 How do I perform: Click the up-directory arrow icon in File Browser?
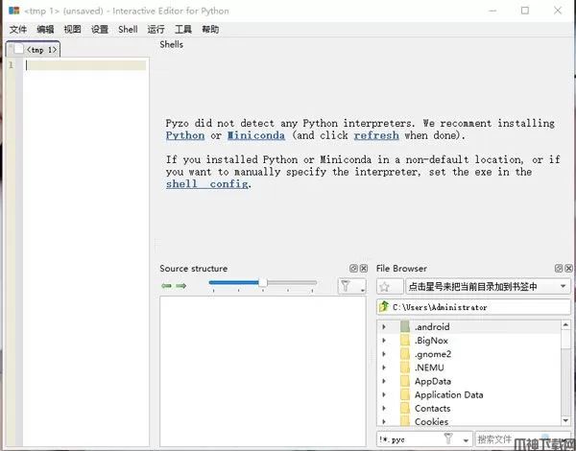[x=384, y=307]
